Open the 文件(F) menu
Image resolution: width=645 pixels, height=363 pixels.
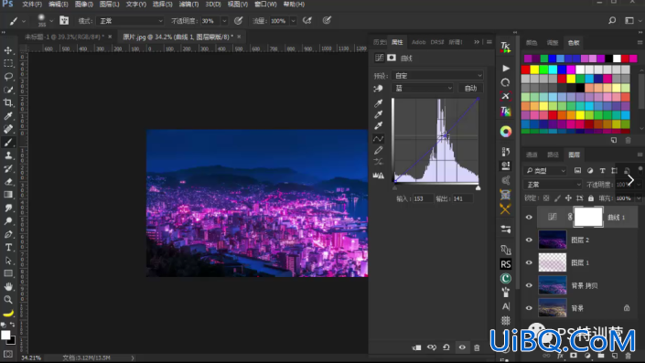click(x=32, y=4)
